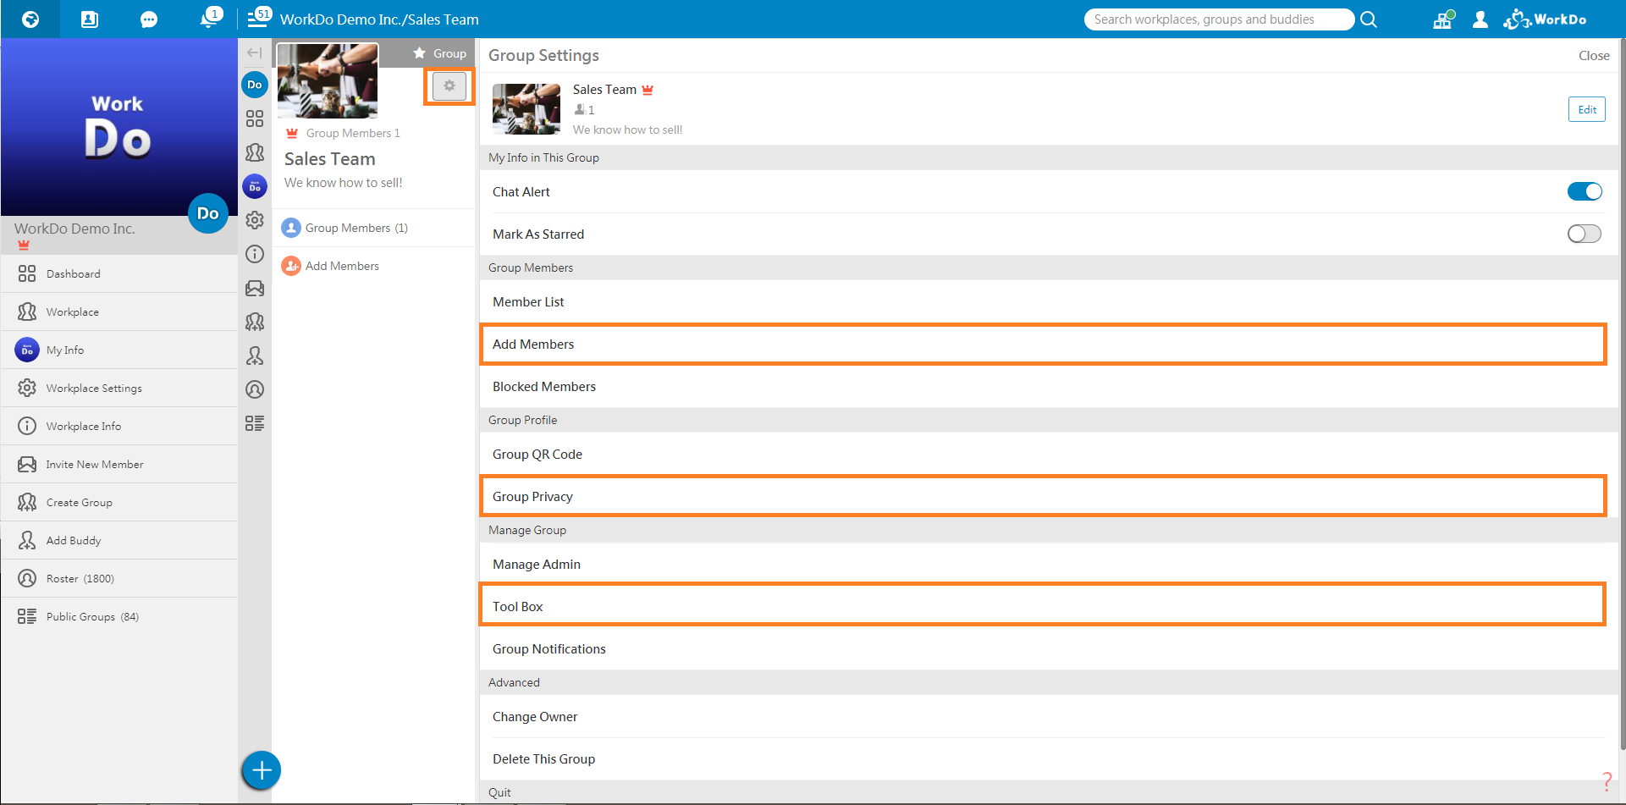Open the globe icon in top bar
This screenshot has height=805, width=1626.
(30, 19)
